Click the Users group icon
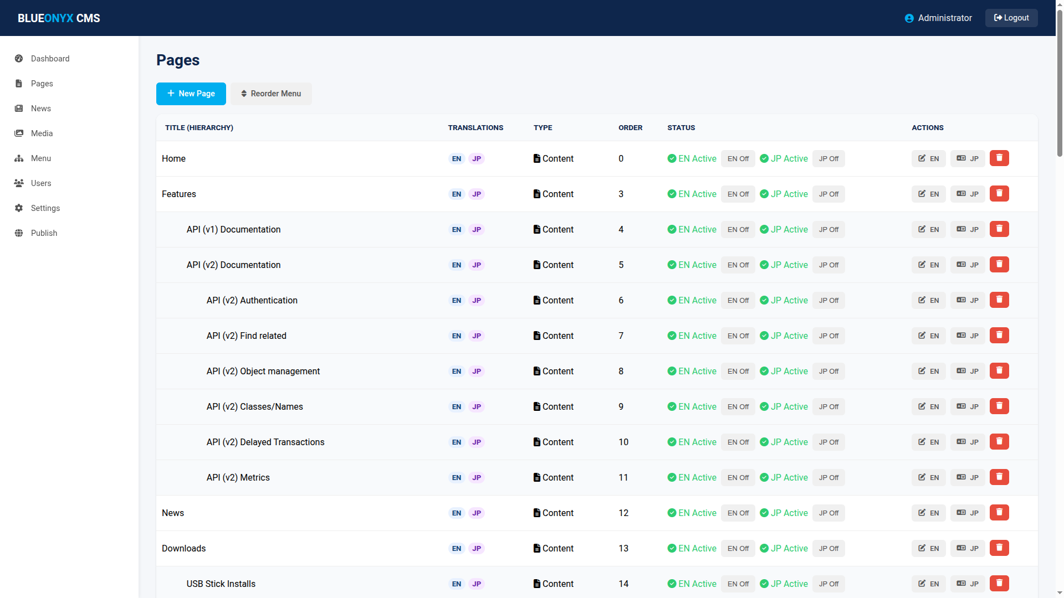The width and height of the screenshot is (1064, 598). pyautogui.click(x=19, y=183)
